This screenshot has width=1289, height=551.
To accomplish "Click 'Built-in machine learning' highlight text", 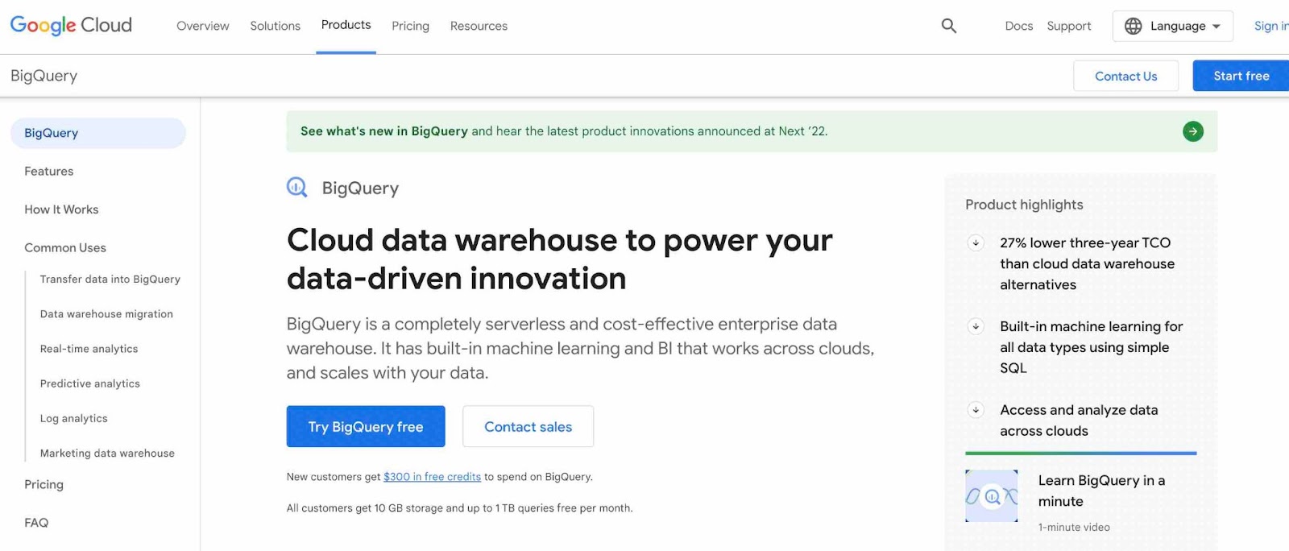I will [x=1091, y=347].
